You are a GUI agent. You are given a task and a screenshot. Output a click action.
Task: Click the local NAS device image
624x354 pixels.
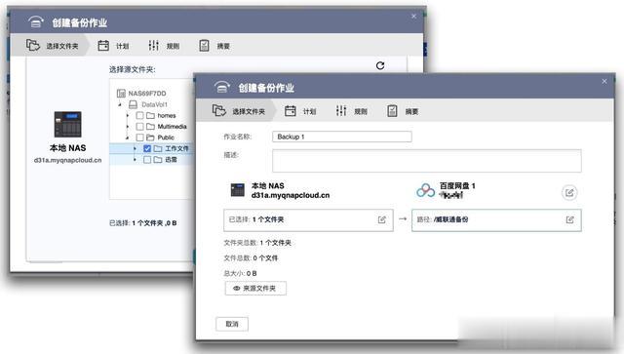click(x=67, y=124)
